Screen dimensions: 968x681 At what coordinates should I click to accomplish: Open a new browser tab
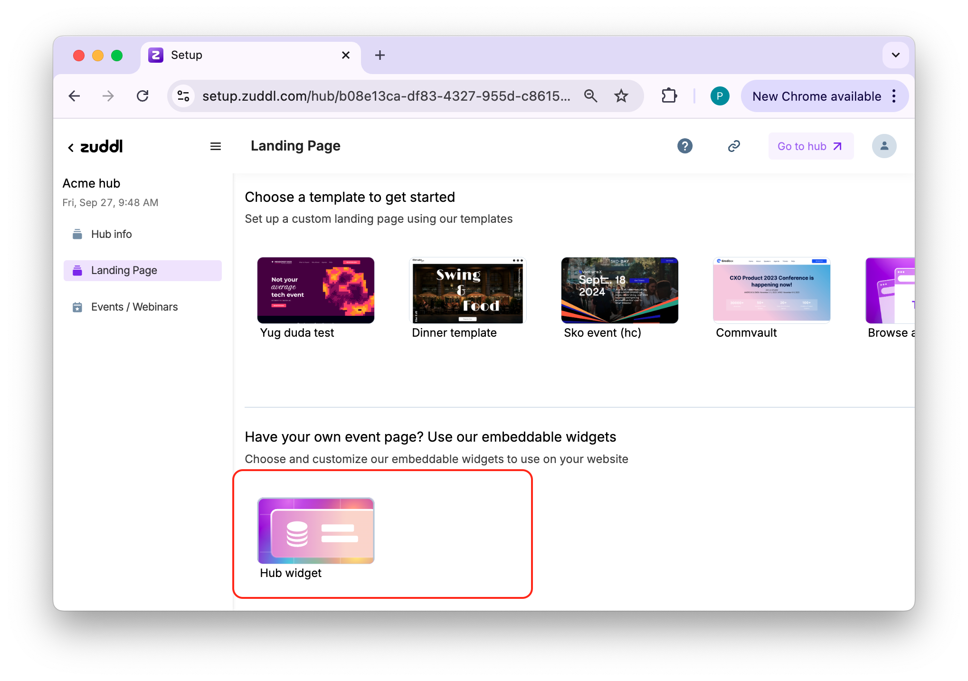380,55
